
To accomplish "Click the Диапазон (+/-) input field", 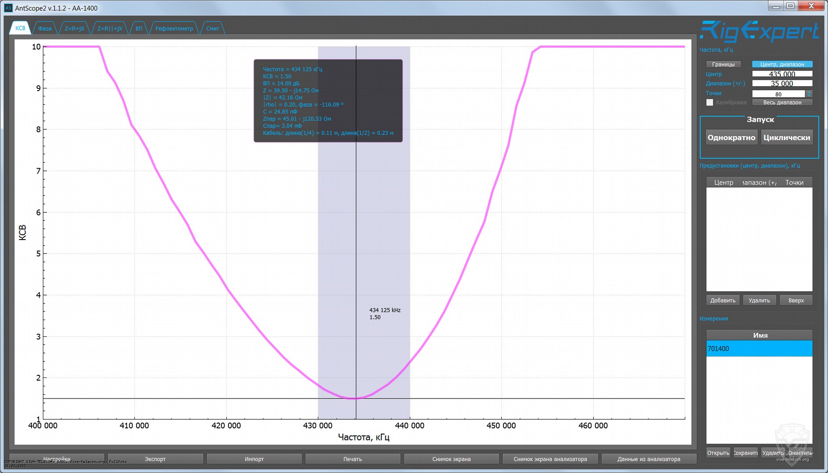I will (x=782, y=84).
